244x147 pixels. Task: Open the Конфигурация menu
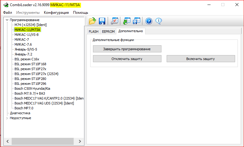point(56,13)
